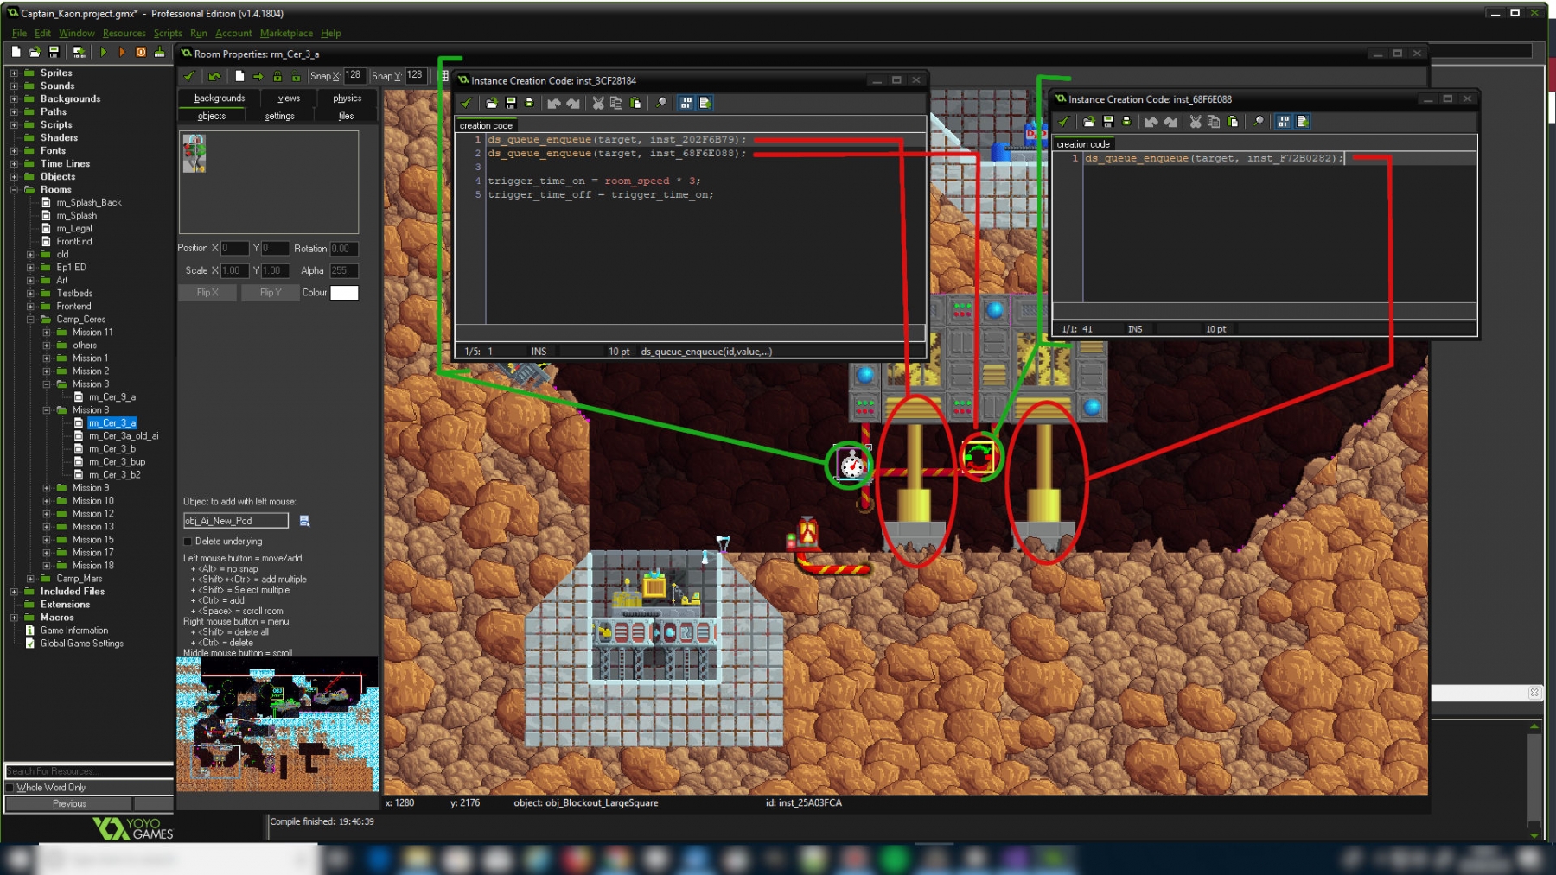Click the clean build broom icon
Viewport: 1556px width, 875px height.
(159, 53)
